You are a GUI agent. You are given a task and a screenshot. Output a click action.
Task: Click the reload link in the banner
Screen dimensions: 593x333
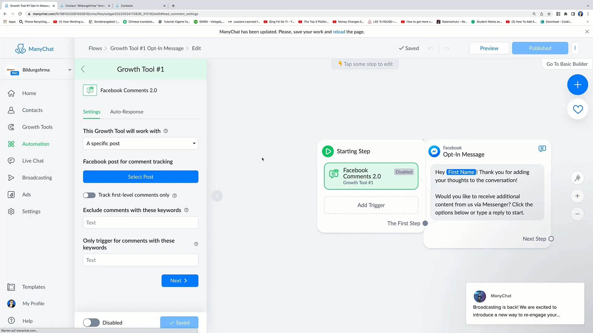pos(339,32)
